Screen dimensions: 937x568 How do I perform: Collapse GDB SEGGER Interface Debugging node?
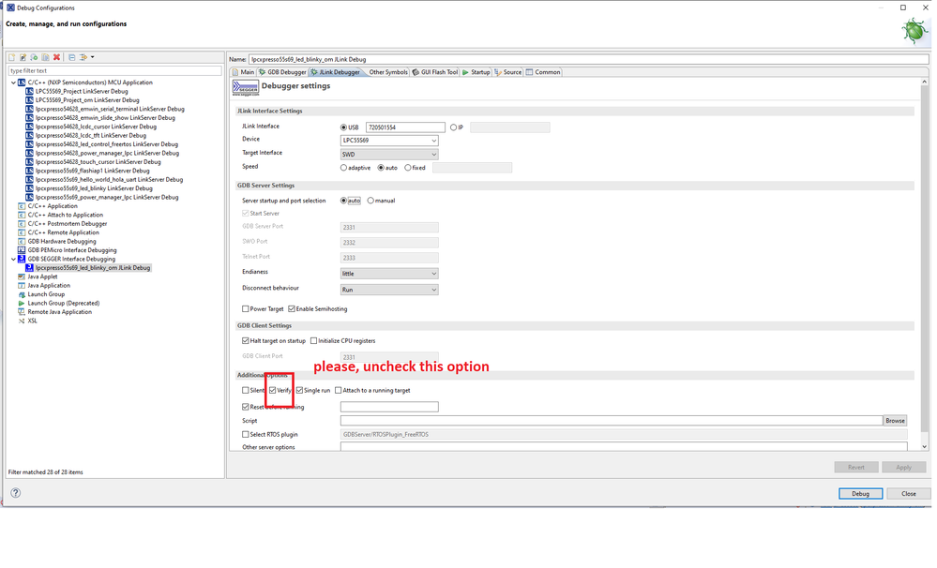(13, 260)
